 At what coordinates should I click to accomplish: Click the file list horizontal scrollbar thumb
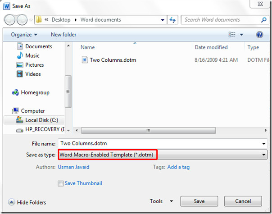148,130
